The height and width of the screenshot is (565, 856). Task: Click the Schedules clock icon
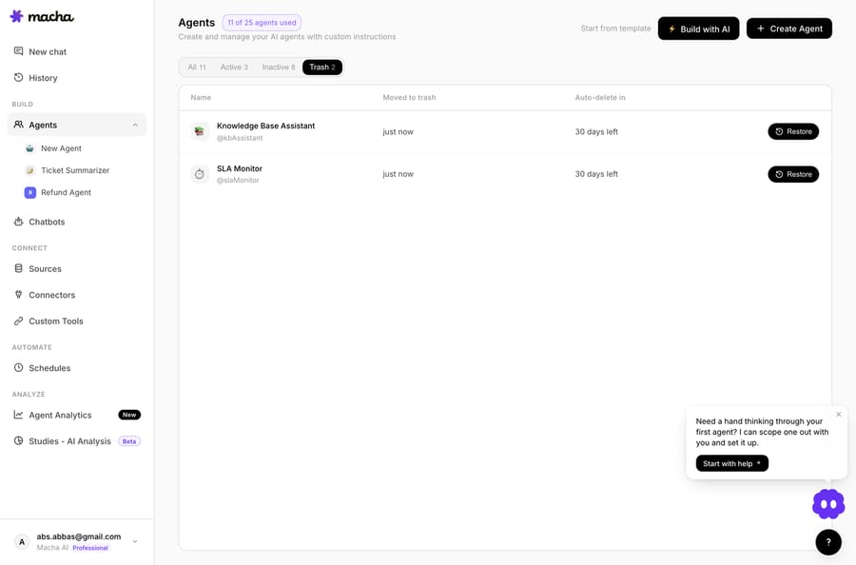click(19, 368)
